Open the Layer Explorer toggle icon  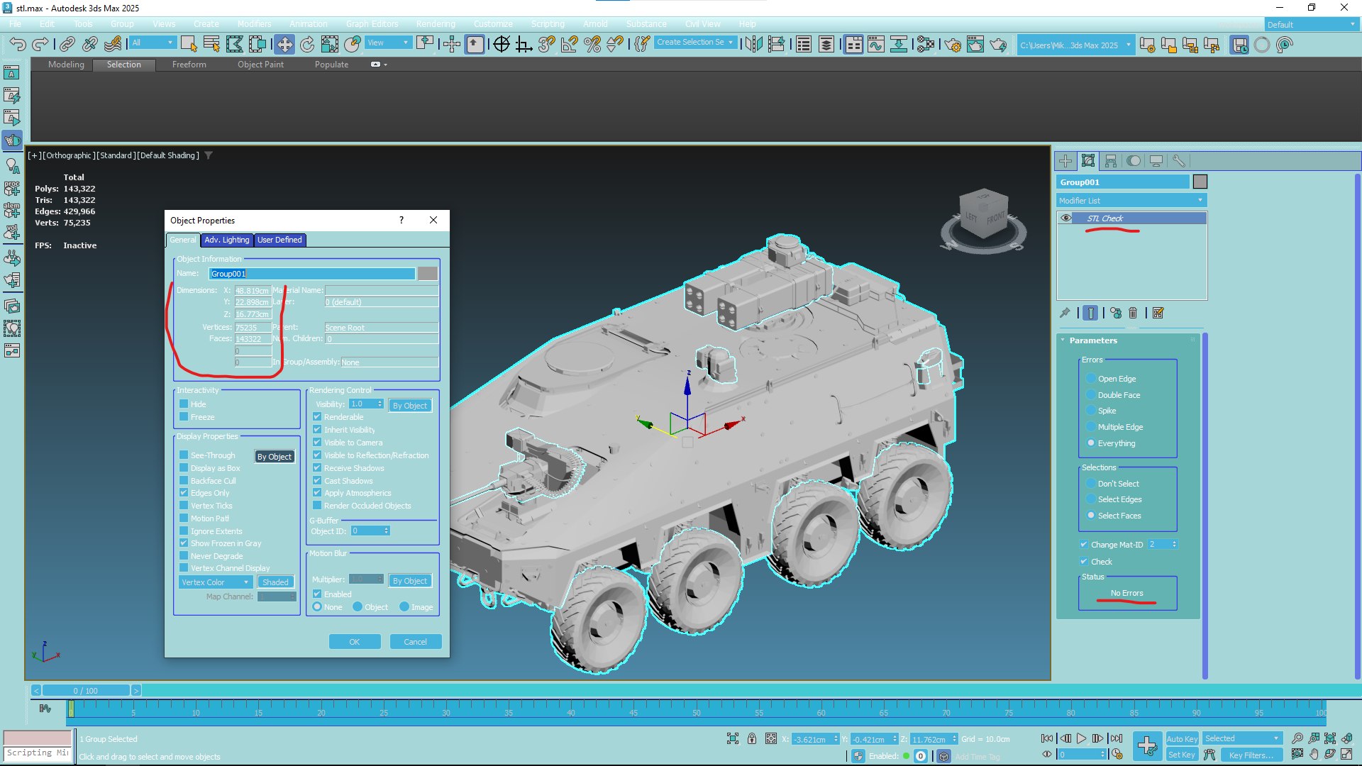coord(826,45)
